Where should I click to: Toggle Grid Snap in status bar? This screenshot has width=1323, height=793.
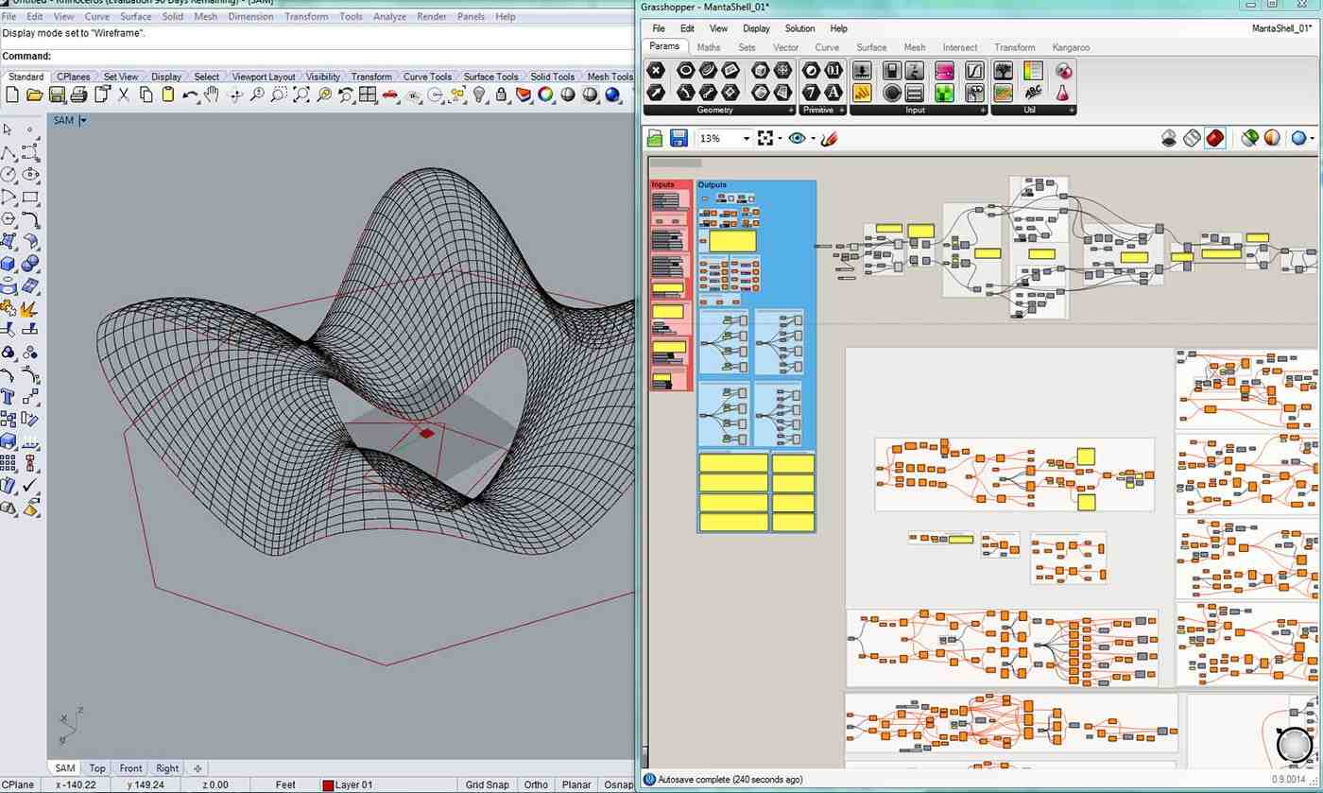tap(487, 784)
